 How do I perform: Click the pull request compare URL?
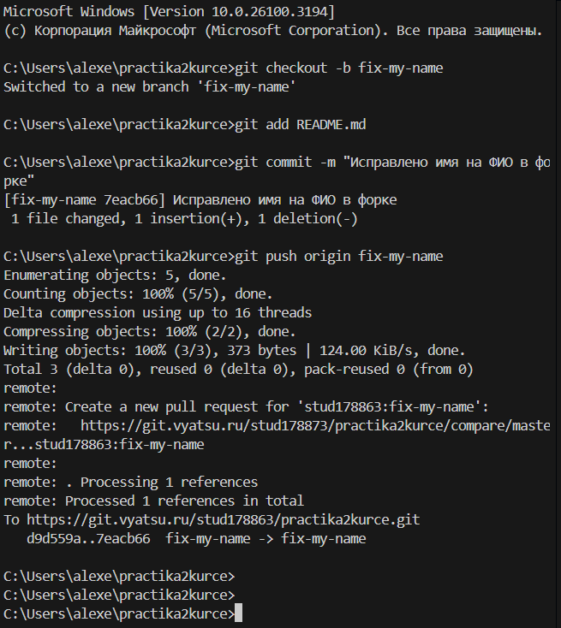click(313, 425)
